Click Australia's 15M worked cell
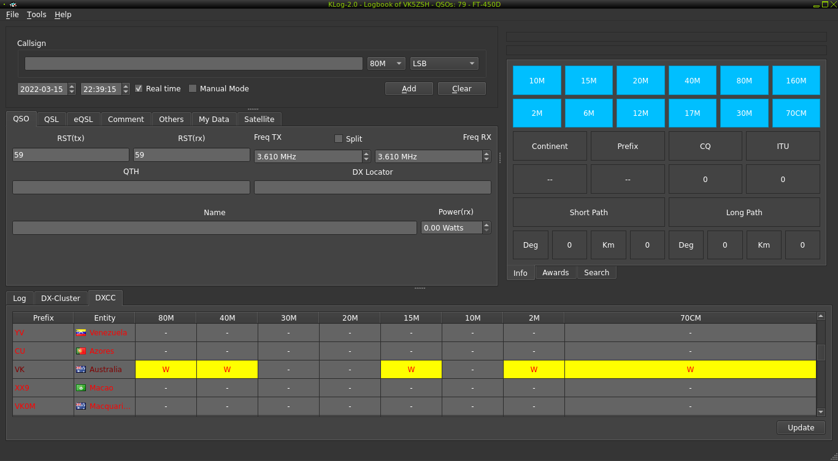 coord(411,369)
